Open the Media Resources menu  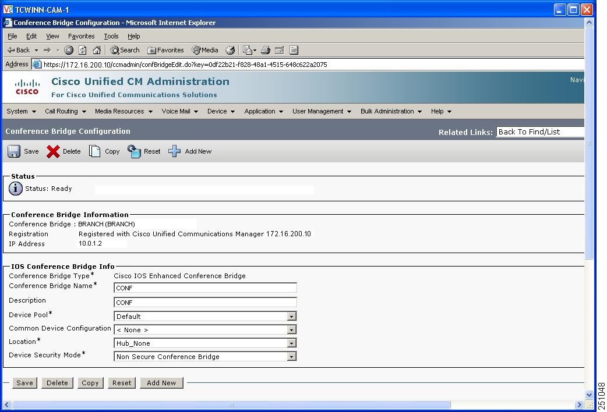[x=124, y=111]
